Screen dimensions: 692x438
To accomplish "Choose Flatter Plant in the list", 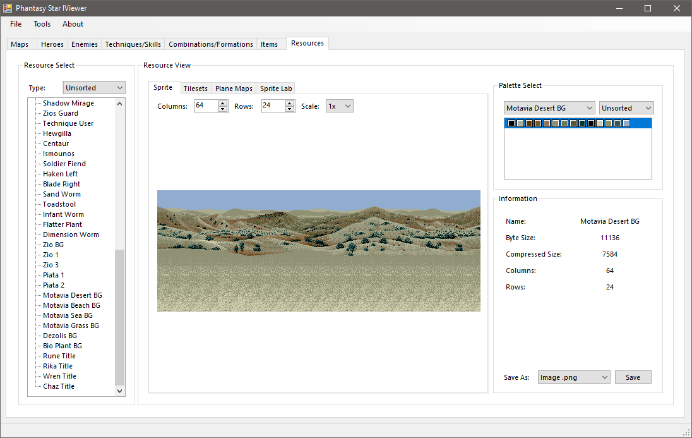I will coord(63,224).
